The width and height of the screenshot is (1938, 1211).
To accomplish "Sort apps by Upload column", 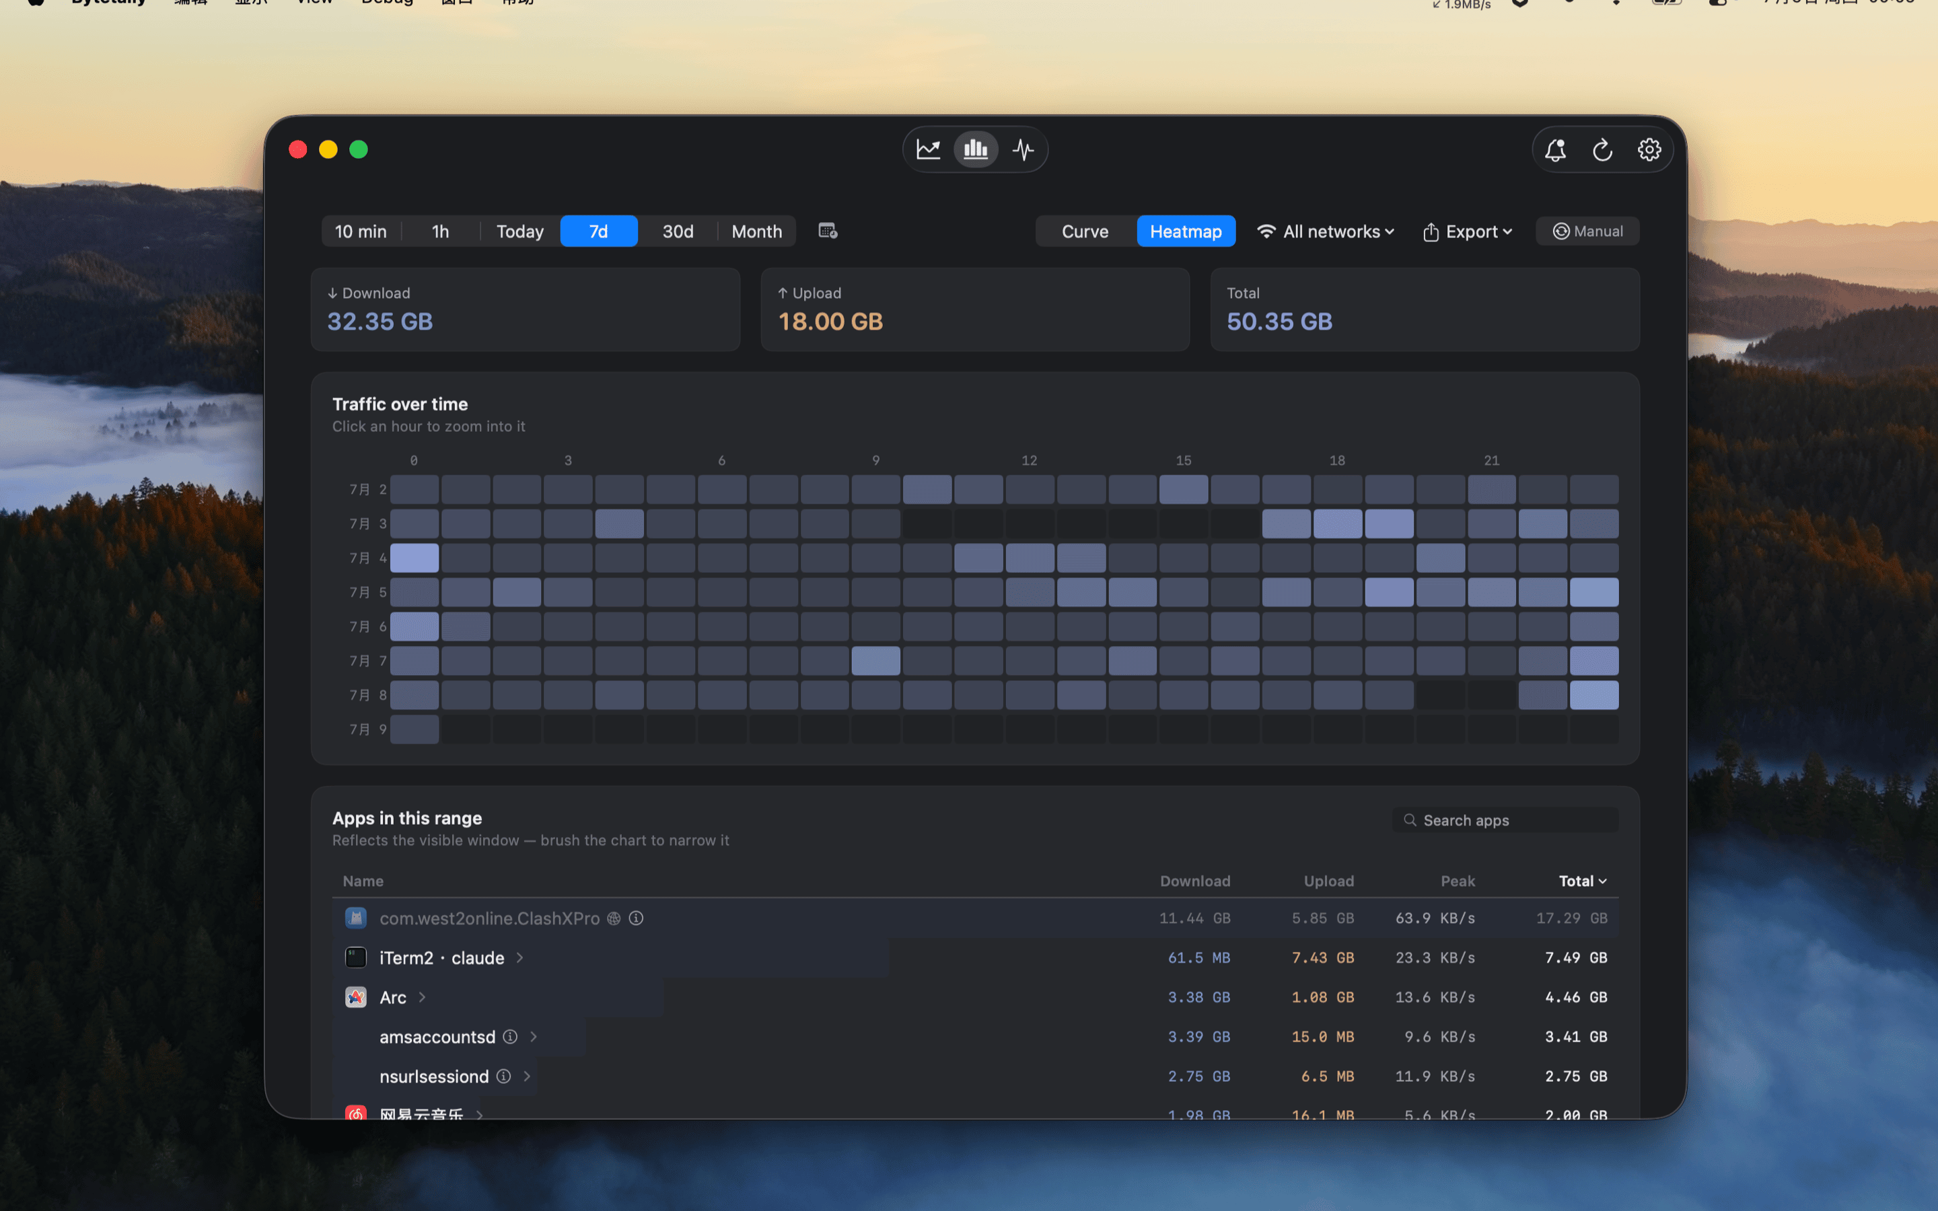I will coord(1328,881).
